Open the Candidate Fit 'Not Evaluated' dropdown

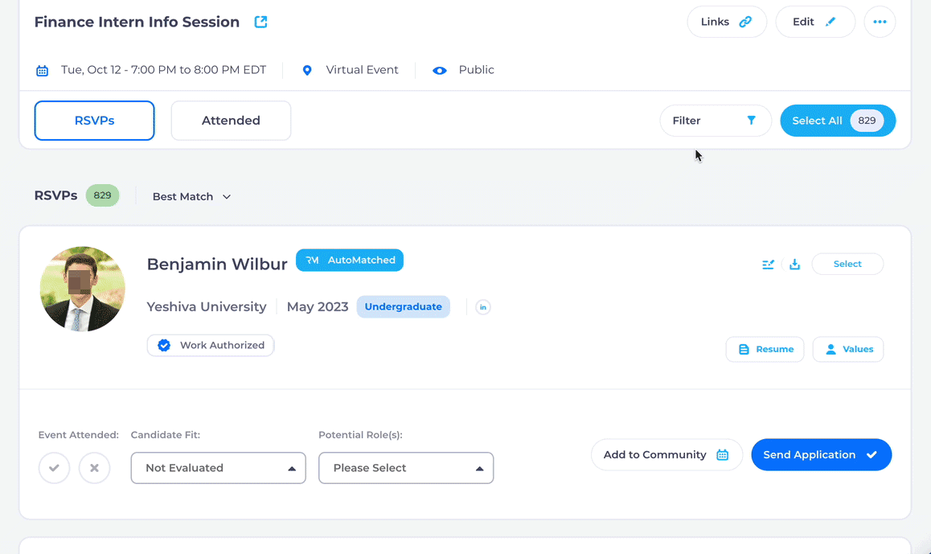[218, 468]
